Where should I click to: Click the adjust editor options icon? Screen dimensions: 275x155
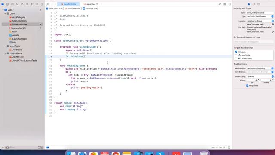coord(224,4)
